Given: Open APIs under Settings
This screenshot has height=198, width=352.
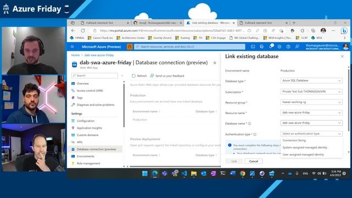Looking at the screenshot, I should 79,142.
